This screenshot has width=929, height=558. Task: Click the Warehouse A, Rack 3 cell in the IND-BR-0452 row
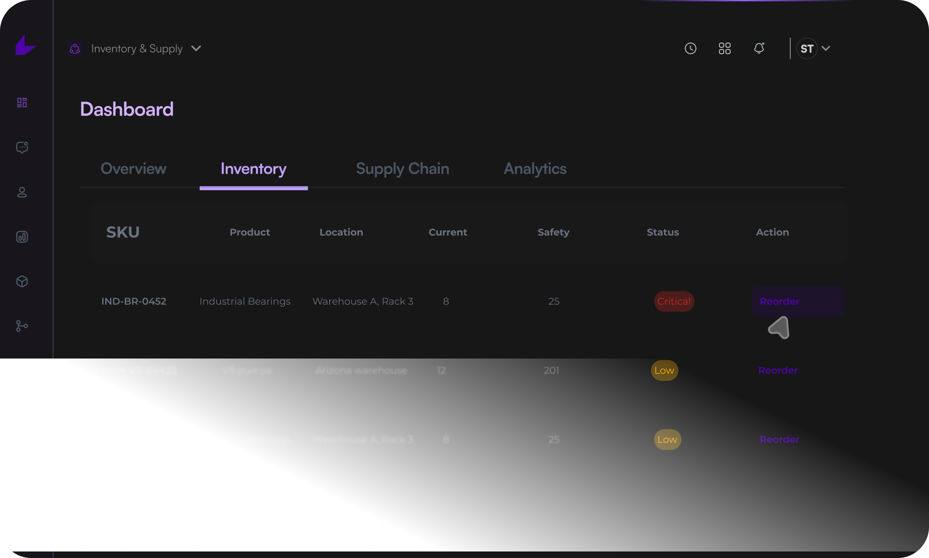tap(363, 301)
